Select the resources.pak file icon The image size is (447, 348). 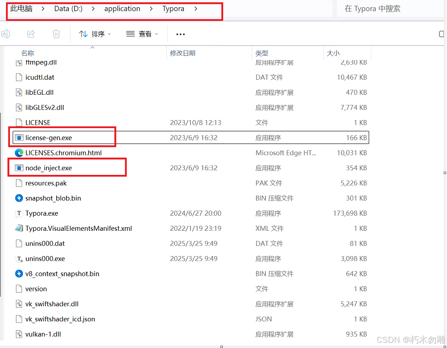tap(19, 183)
